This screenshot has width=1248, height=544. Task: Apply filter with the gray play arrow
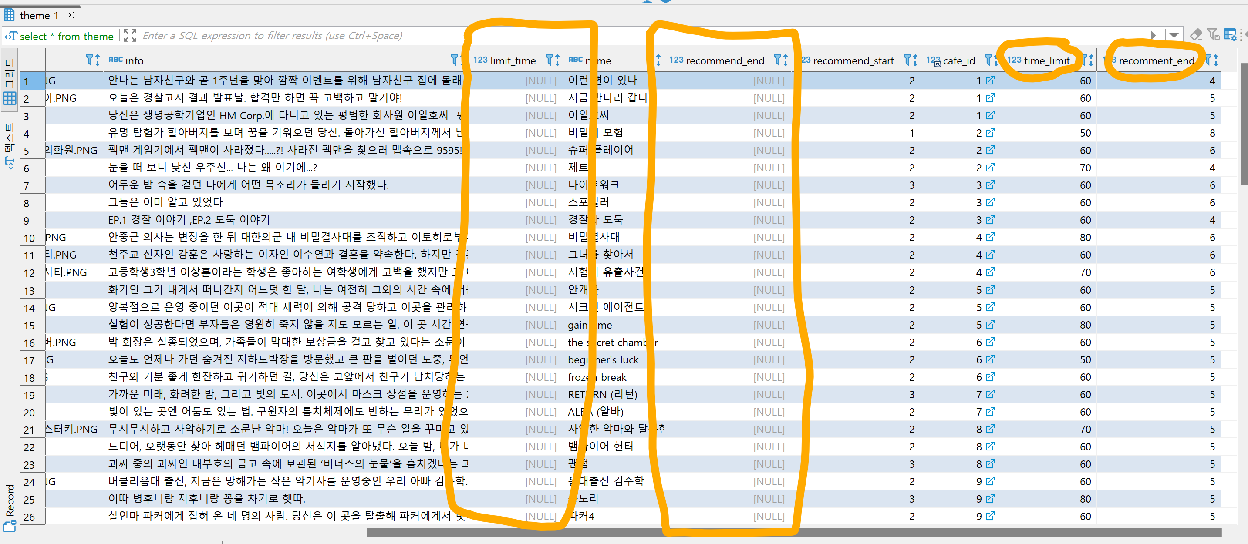pyautogui.click(x=1153, y=35)
